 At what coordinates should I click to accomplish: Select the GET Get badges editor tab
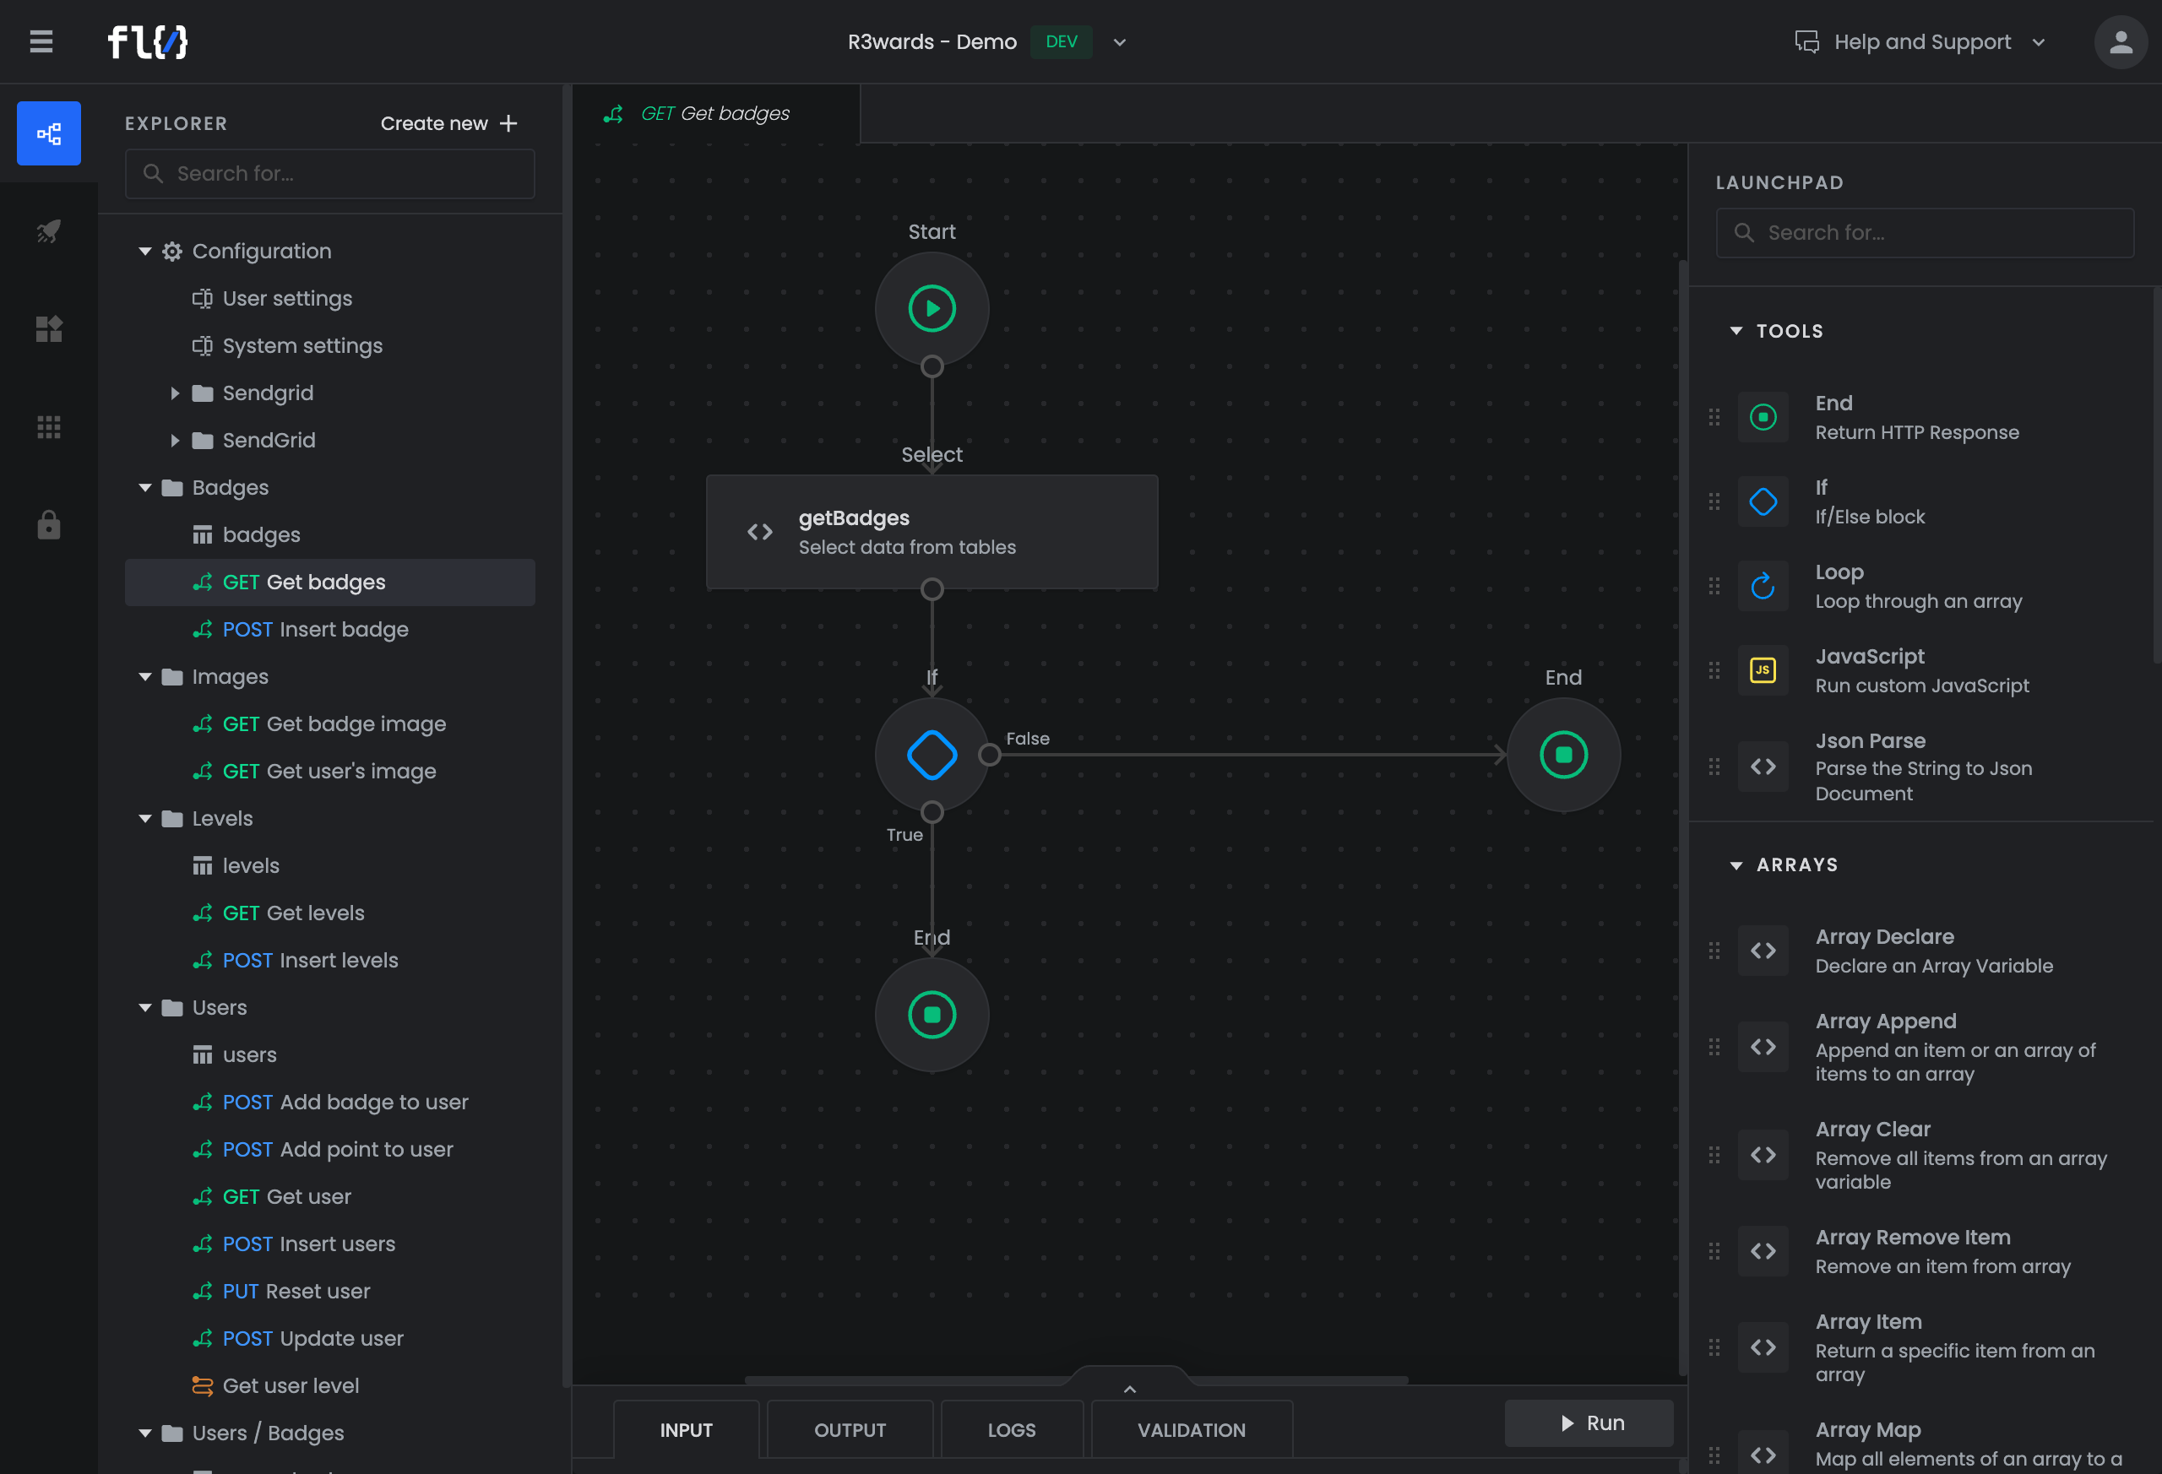tap(715, 113)
